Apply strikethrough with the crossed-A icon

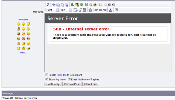tap(90, 10)
